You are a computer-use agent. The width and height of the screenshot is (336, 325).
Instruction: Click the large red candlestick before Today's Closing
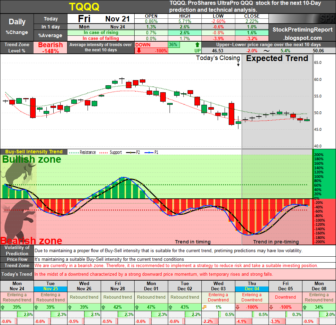pyautogui.click(x=231, y=114)
